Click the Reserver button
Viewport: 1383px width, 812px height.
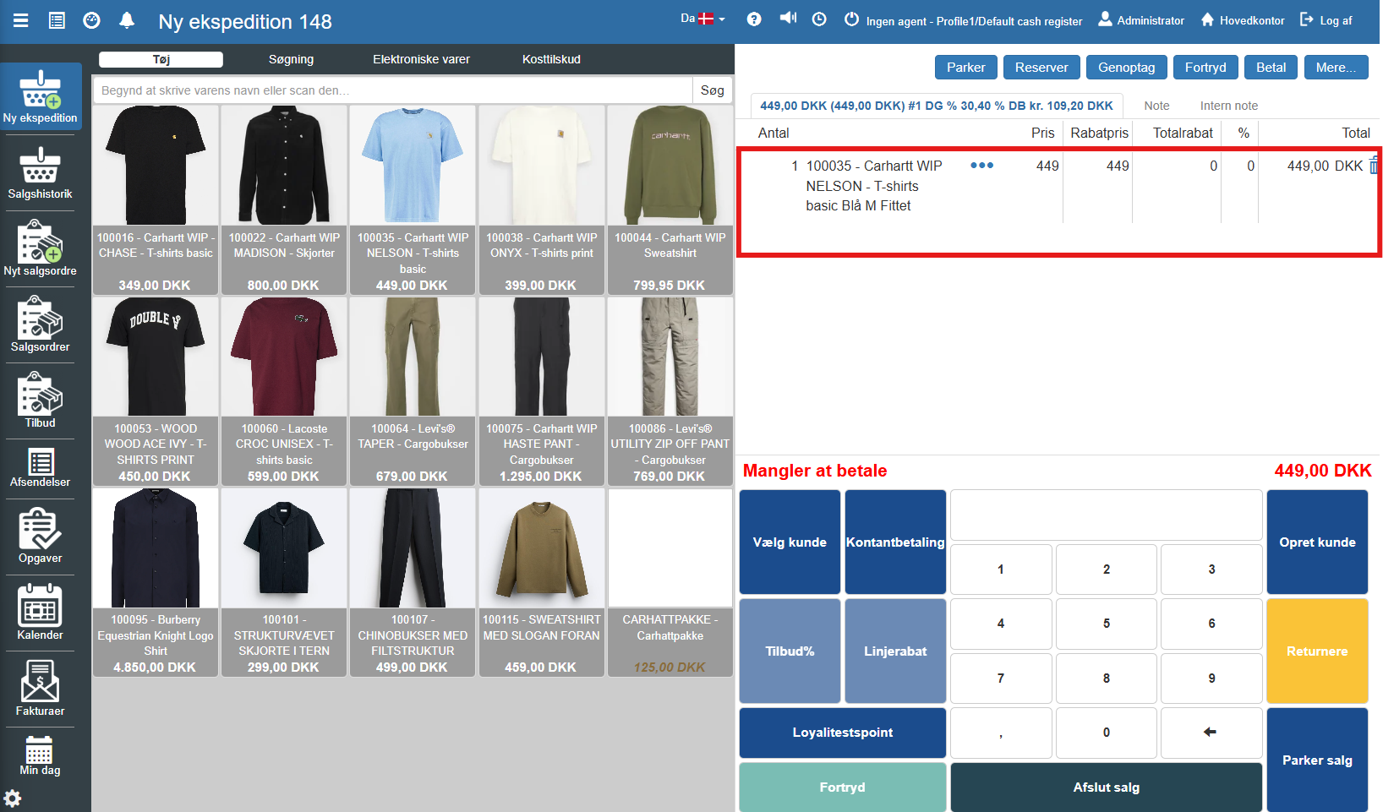1041,68
